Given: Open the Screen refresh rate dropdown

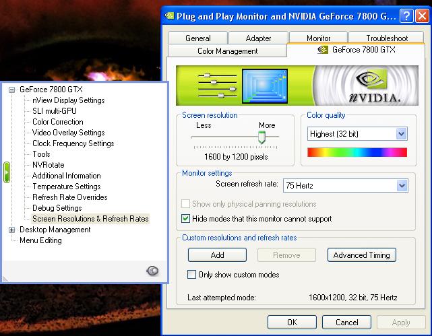Looking at the screenshot, I should (x=402, y=186).
